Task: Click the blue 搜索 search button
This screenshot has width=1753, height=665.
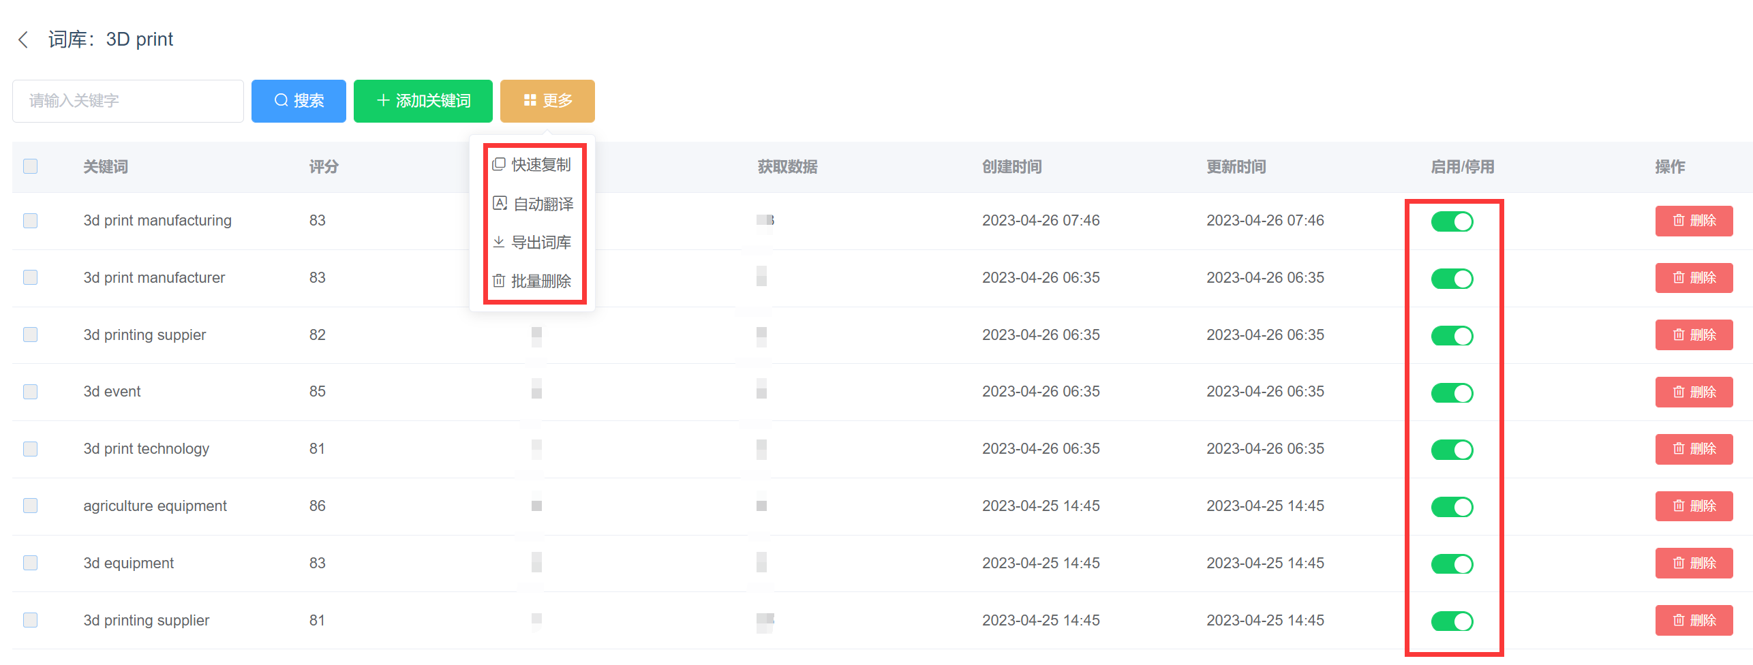Action: (x=299, y=101)
